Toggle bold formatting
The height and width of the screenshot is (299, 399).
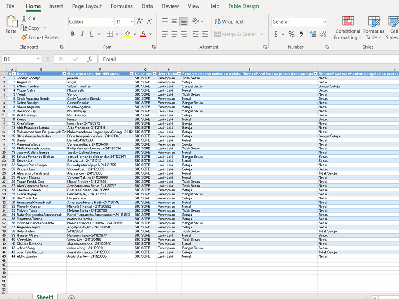coord(73,34)
